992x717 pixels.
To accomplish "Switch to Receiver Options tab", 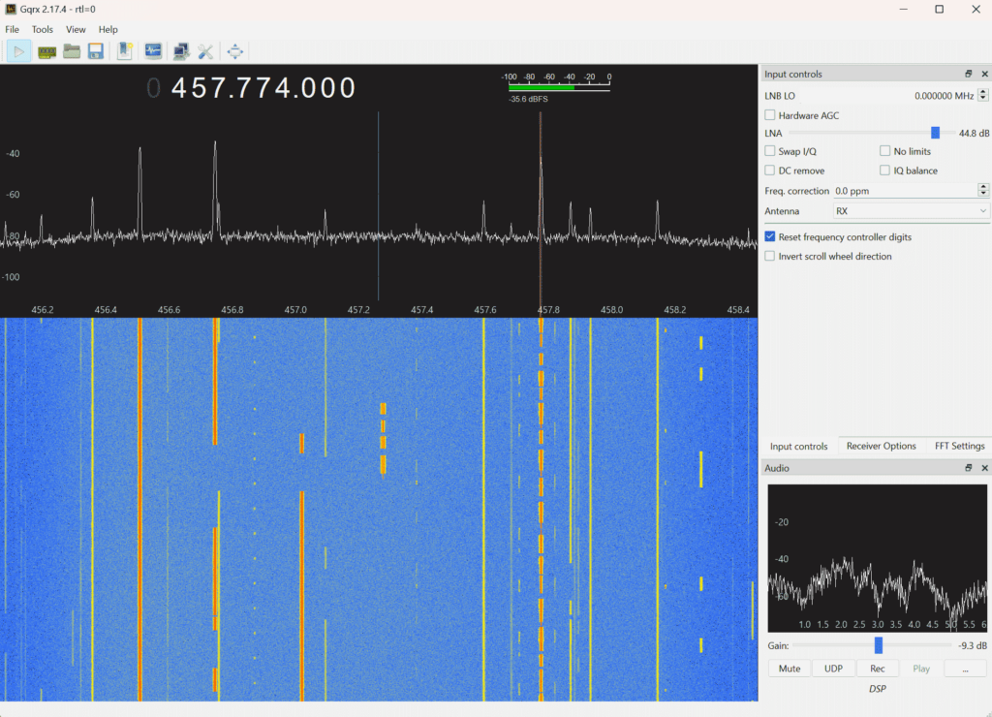I will click(882, 446).
